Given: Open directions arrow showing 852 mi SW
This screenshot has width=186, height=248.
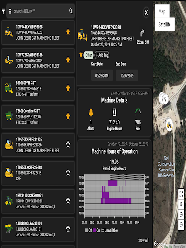Looking at the screenshot, I should [142, 33].
